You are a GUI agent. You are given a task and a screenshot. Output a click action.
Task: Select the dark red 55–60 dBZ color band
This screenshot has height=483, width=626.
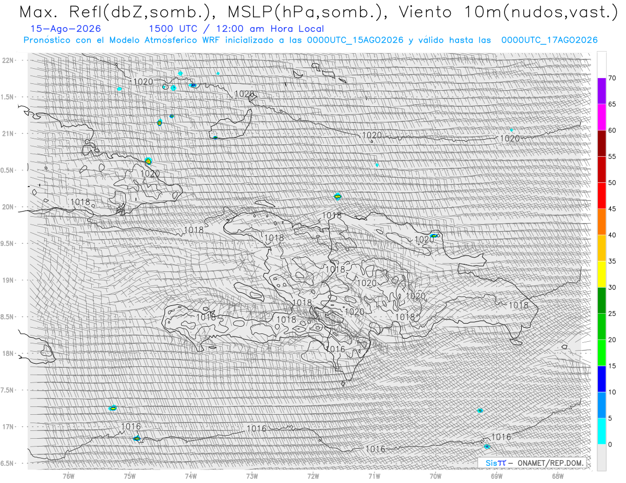pyautogui.click(x=601, y=143)
